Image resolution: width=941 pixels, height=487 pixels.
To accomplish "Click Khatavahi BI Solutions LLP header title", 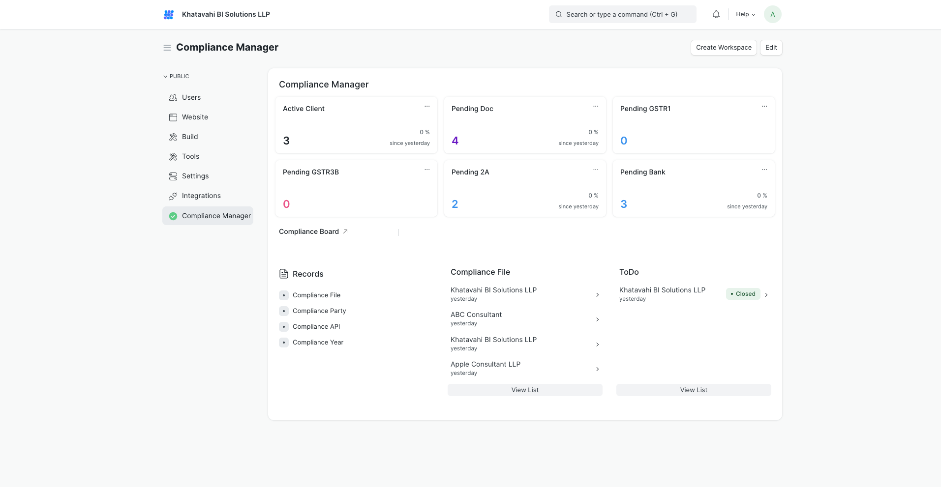I will (226, 15).
